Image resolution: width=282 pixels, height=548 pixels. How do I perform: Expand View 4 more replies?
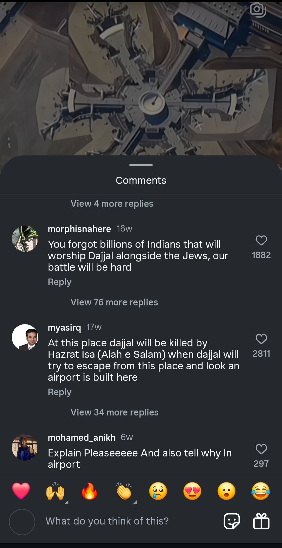pos(112,204)
